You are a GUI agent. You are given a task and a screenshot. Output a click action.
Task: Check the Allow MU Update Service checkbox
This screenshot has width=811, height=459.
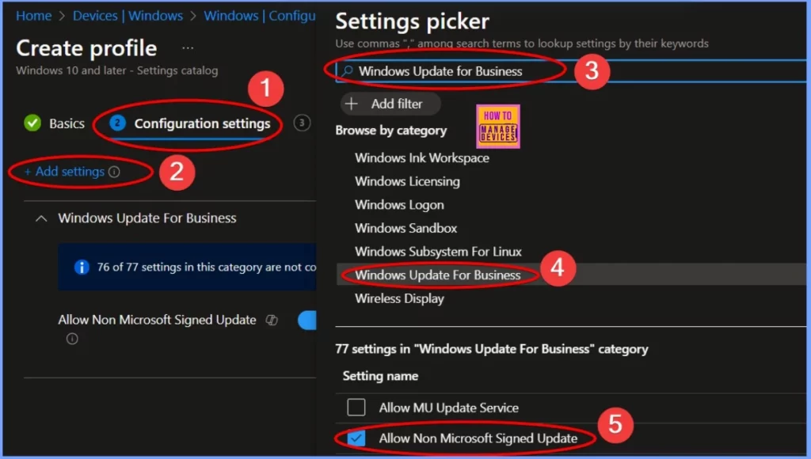click(x=356, y=408)
